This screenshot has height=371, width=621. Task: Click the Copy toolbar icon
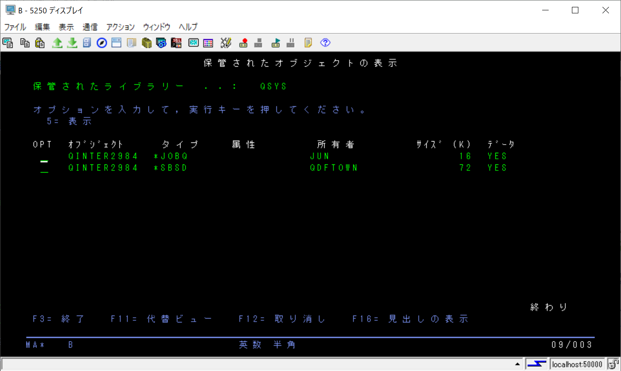click(x=25, y=43)
